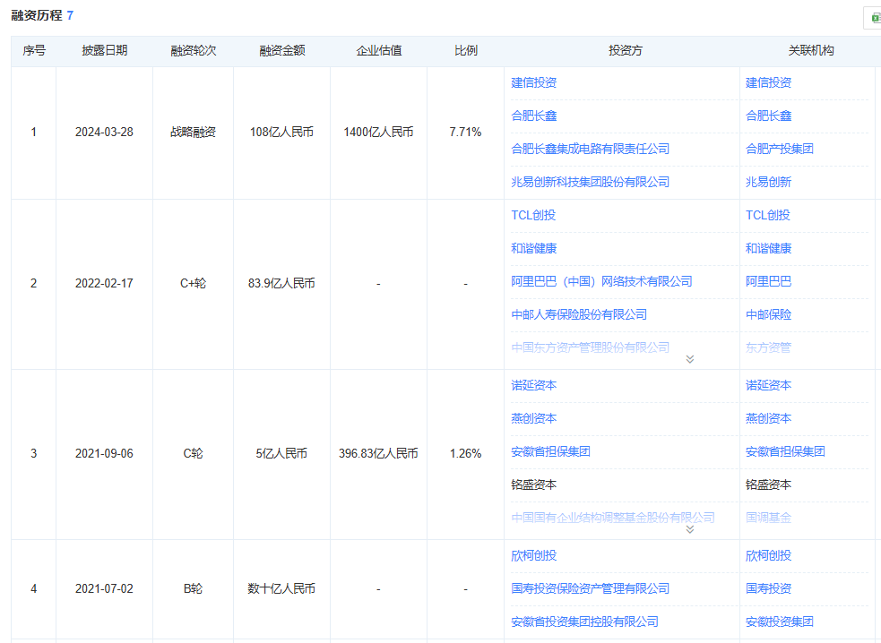Select the 396.83亿人民币 valuation cell
This screenshot has width=881, height=643.
379,454
